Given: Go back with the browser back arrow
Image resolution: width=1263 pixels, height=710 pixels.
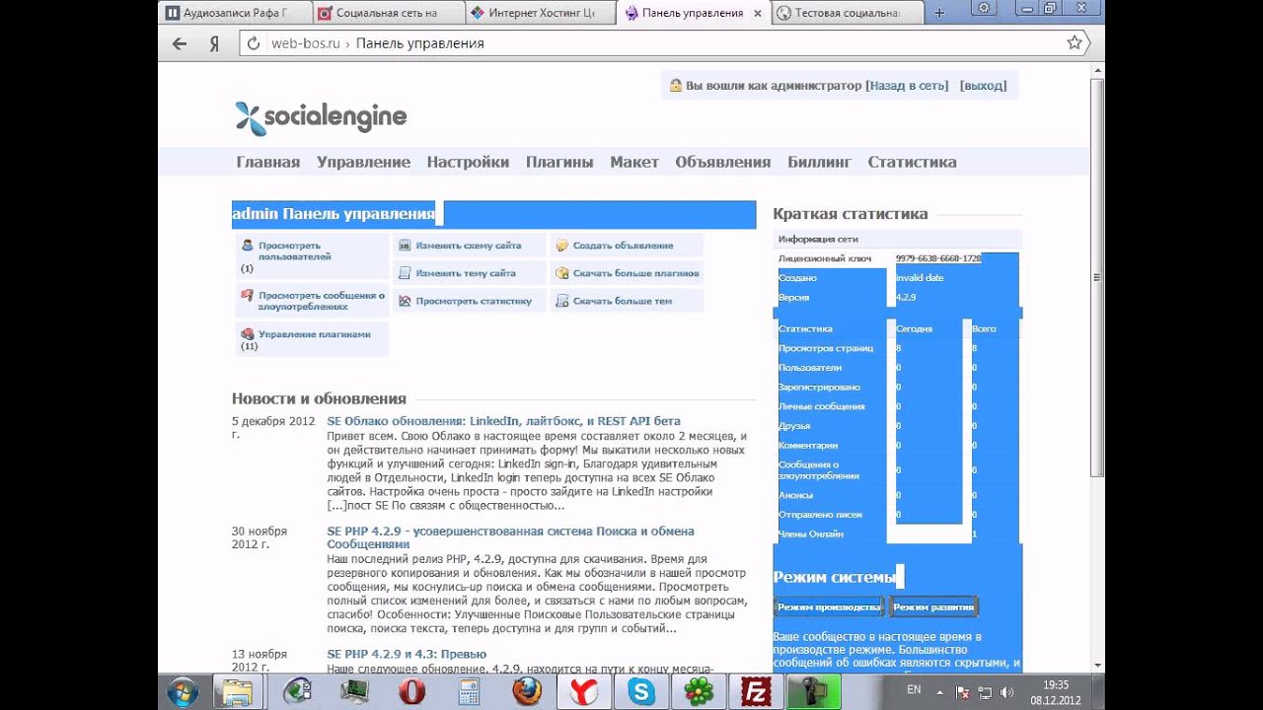Looking at the screenshot, I should click(x=179, y=43).
